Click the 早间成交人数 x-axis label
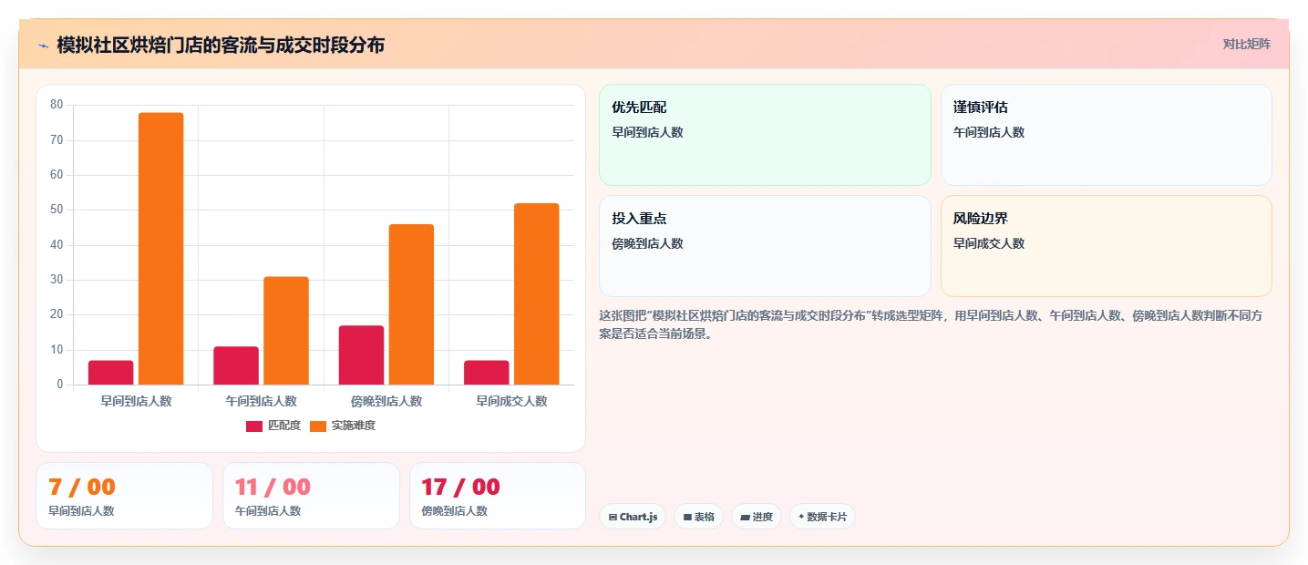 click(x=511, y=401)
